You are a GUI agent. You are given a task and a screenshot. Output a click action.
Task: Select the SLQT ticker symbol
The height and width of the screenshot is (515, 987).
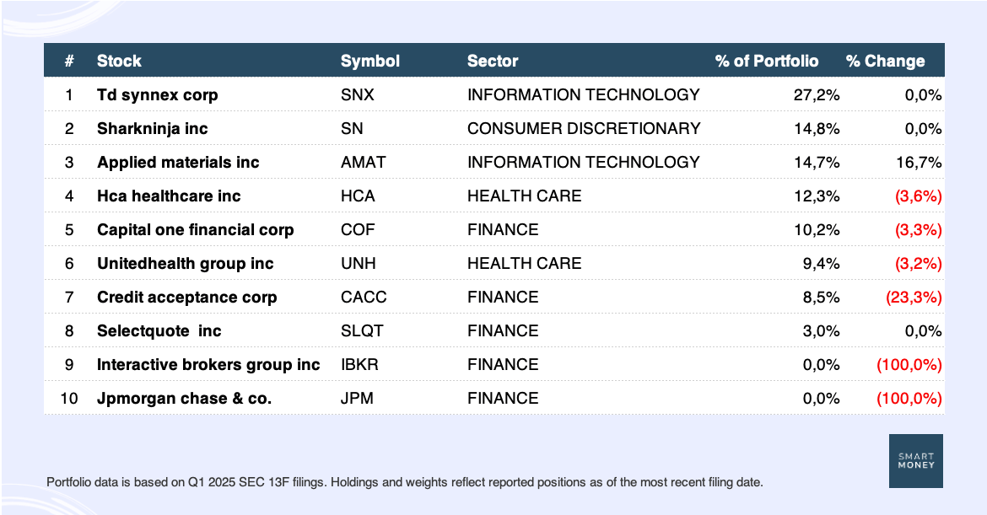[x=362, y=330]
